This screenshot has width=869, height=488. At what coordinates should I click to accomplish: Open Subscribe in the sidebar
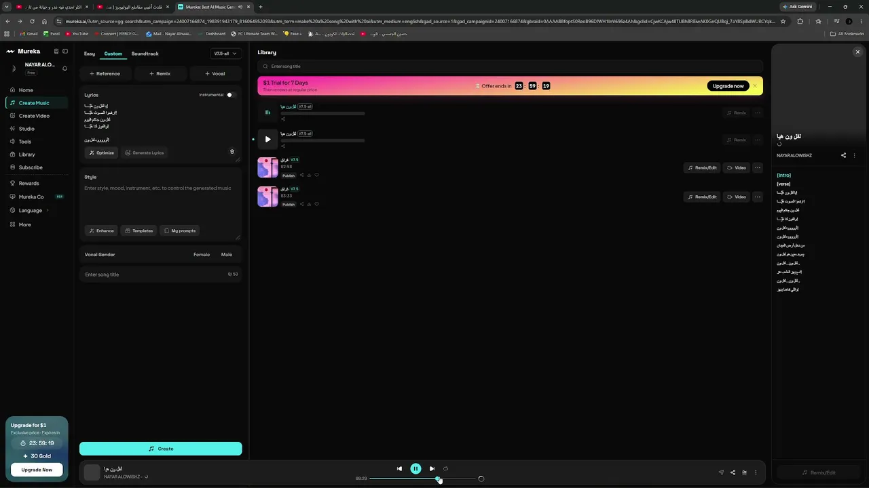pyautogui.click(x=31, y=167)
